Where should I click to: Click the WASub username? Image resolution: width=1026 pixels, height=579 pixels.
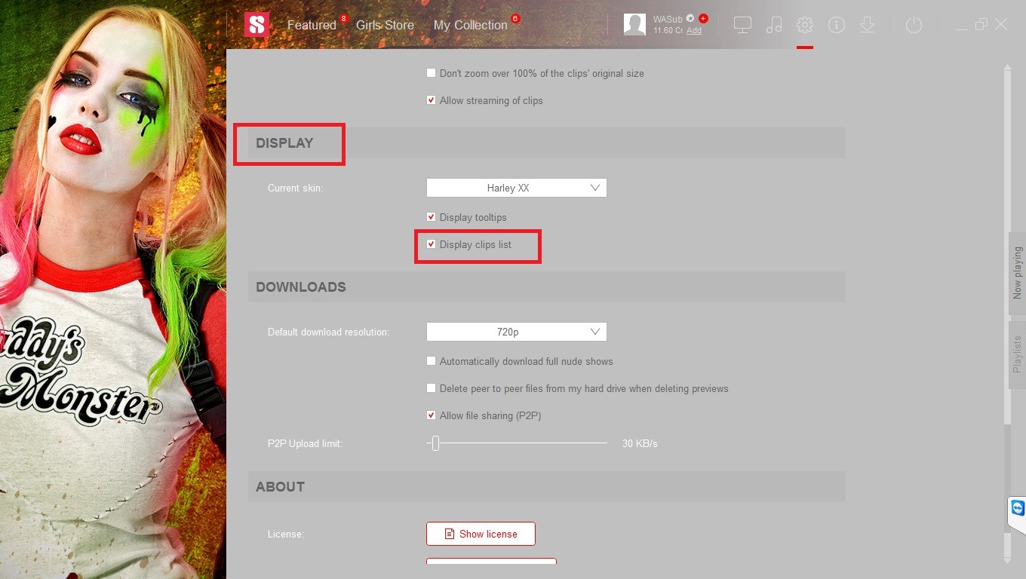[668, 19]
